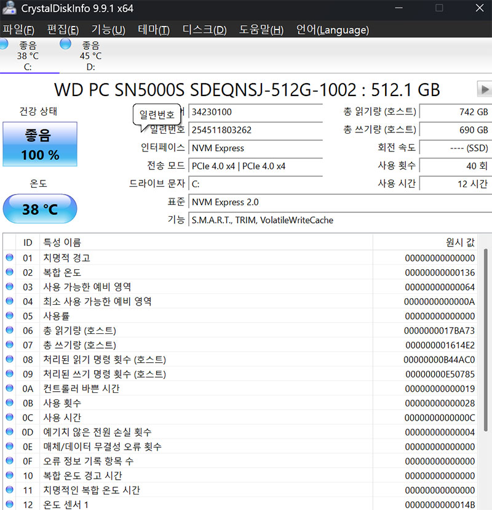Click the status orb for row 0D
The image size is (492, 510).
tap(9, 431)
